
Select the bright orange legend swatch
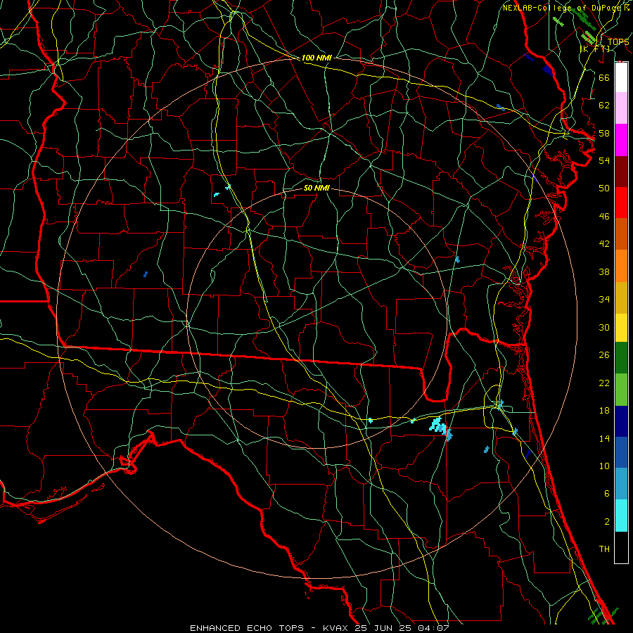pyautogui.click(x=621, y=266)
